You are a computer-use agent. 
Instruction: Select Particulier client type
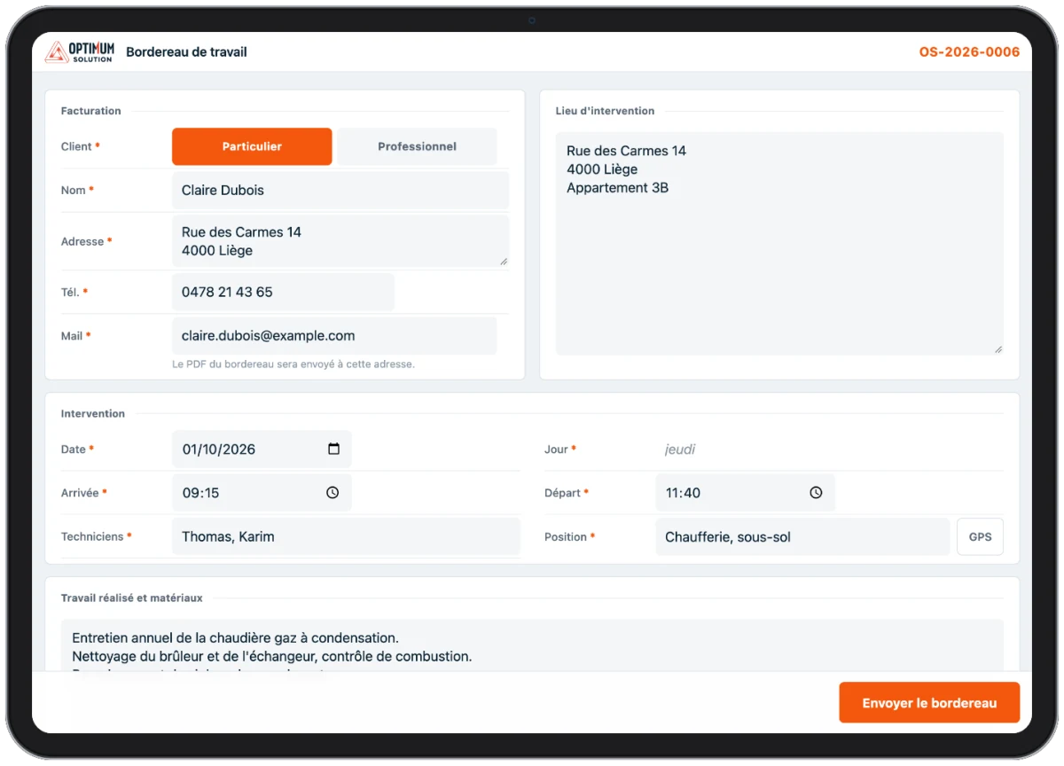tap(252, 146)
